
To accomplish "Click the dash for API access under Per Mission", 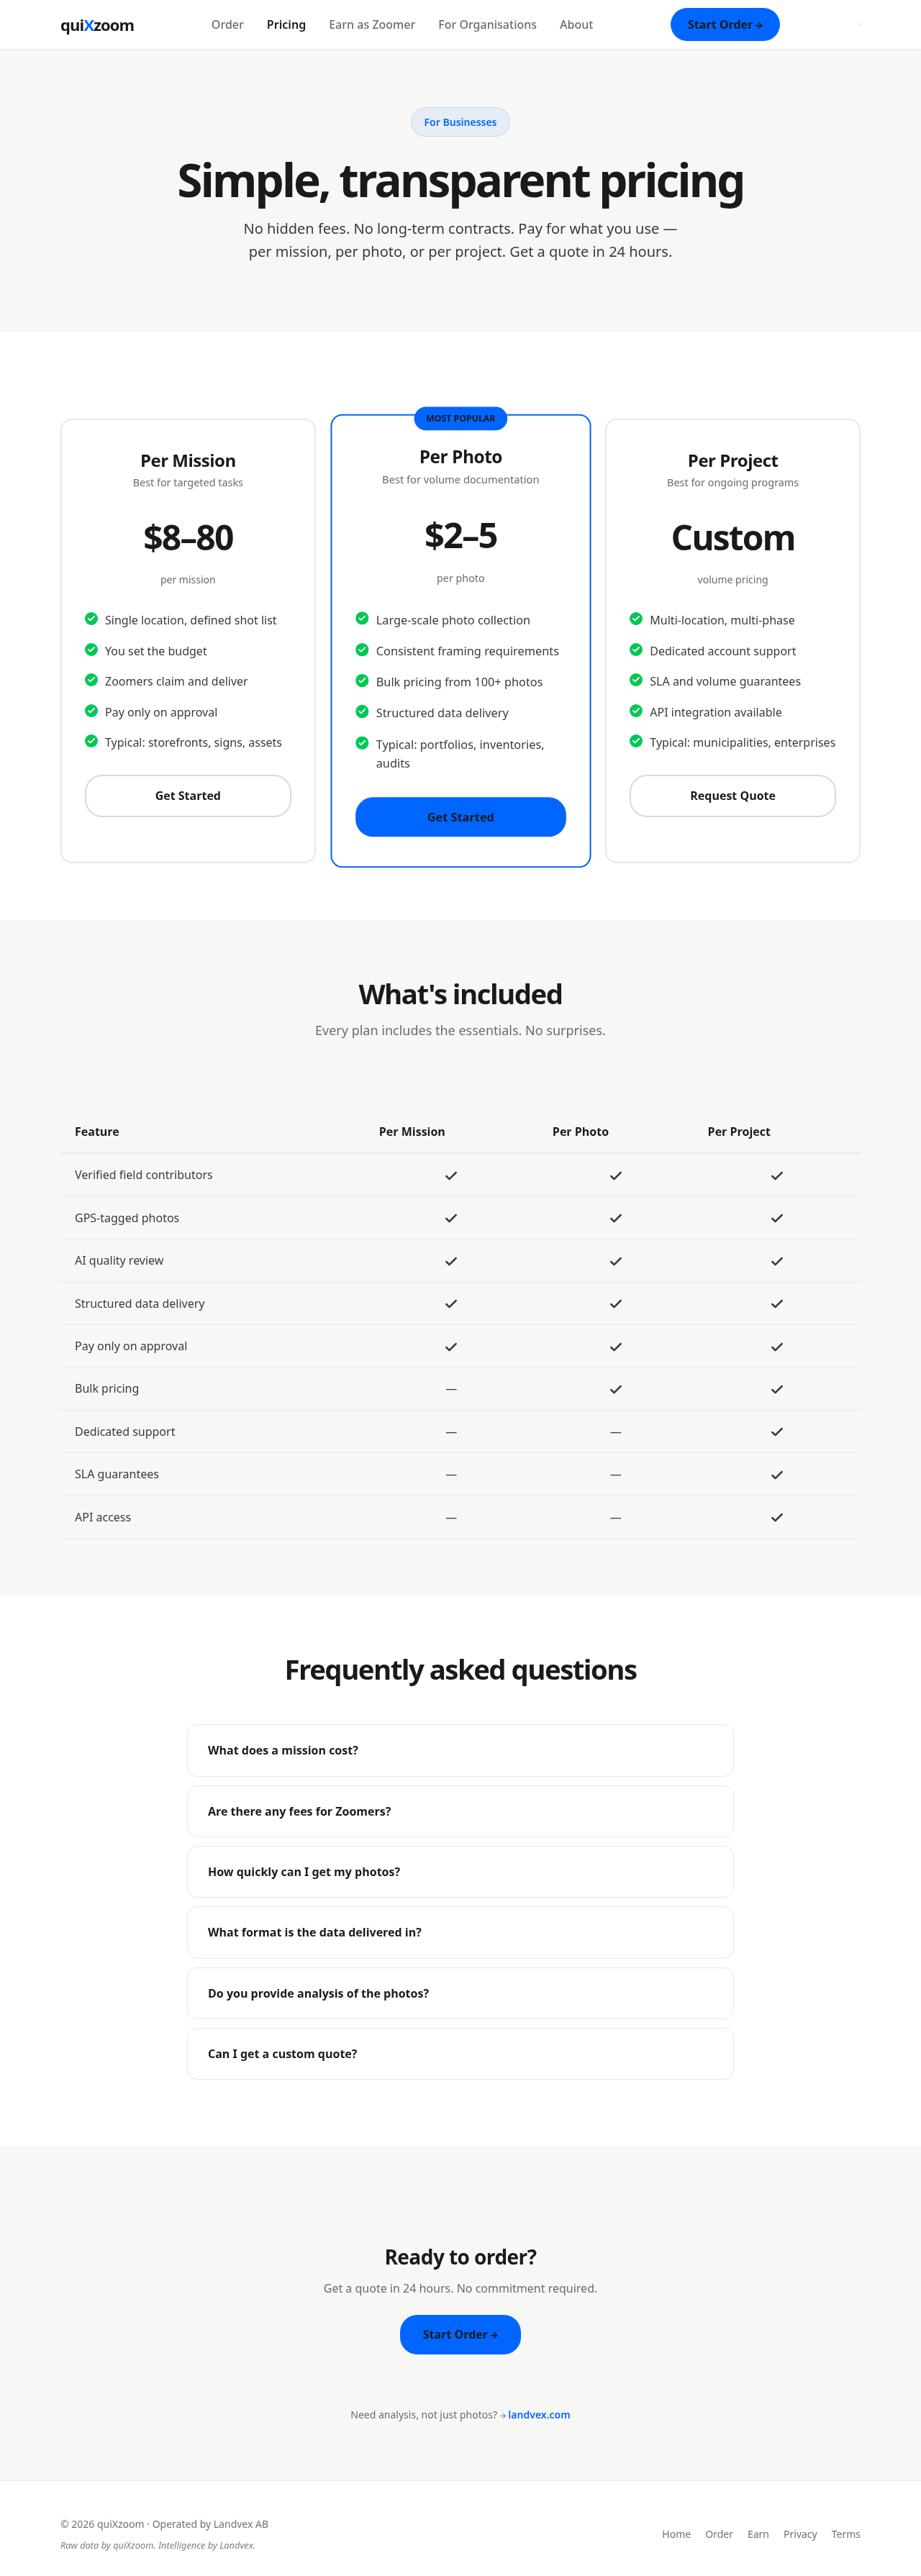I will [x=451, y=1518].
